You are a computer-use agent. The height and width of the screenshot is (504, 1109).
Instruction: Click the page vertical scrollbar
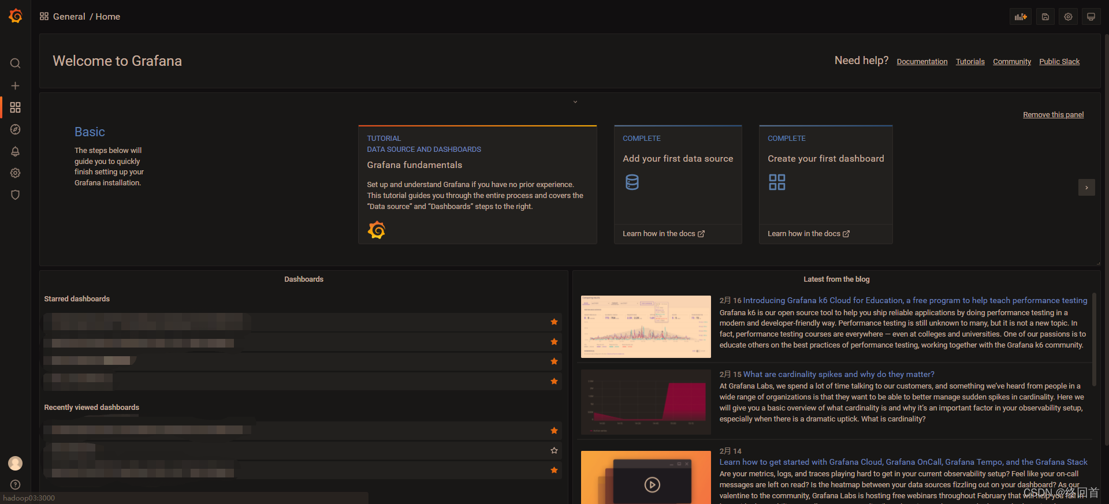pyautogui.click(x=1107, y=240)
